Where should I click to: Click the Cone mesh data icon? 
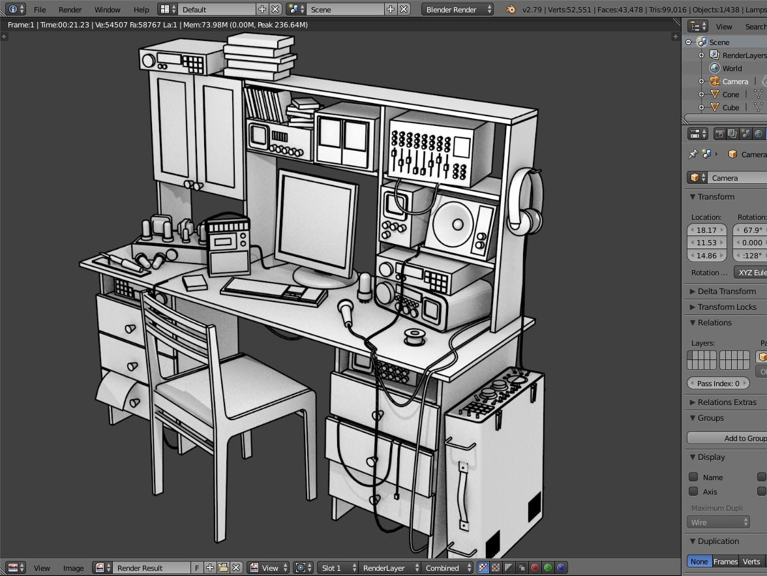[758, 94]
